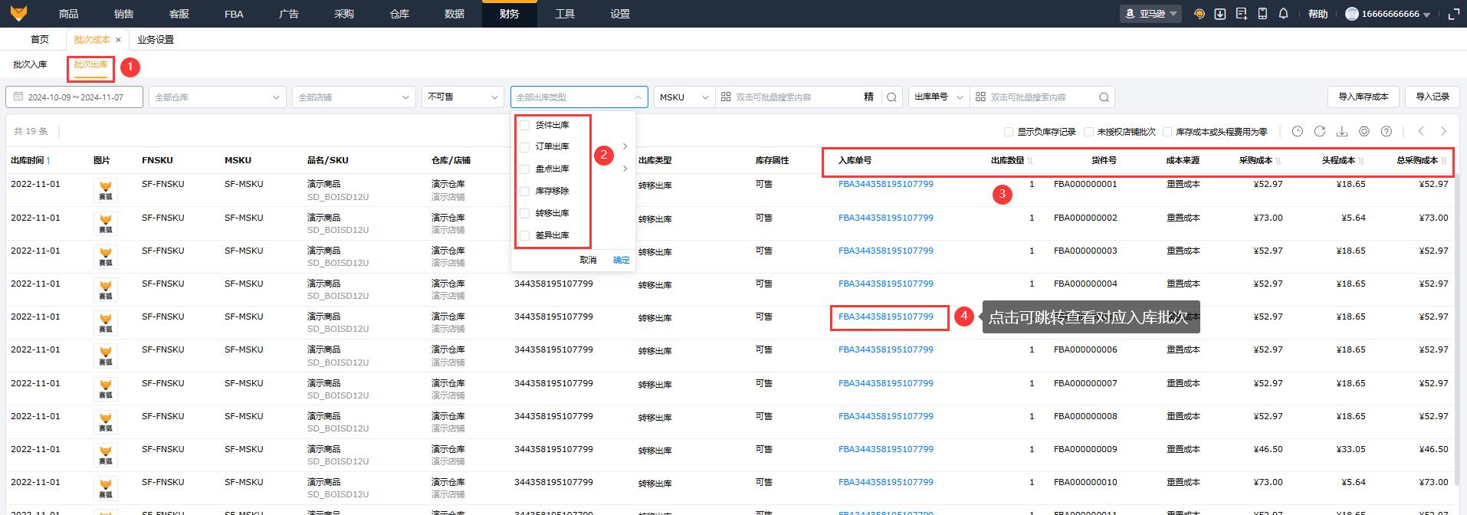The height and width of the screenshot is (515, 1467).
Task: Click 取消 in the dropdown panel
Action: click(x=588, y=260)
